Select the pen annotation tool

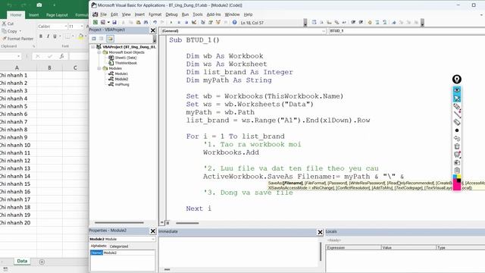pos(457,106)
